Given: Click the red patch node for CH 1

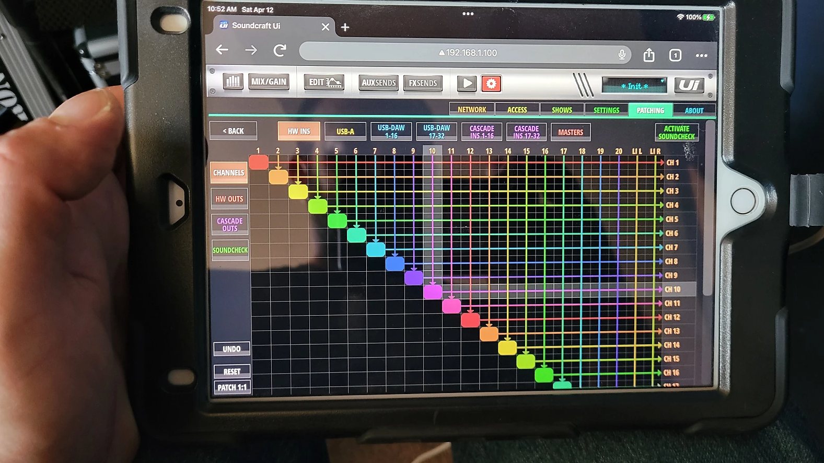Looking at the screenshot, I should 259,163.
